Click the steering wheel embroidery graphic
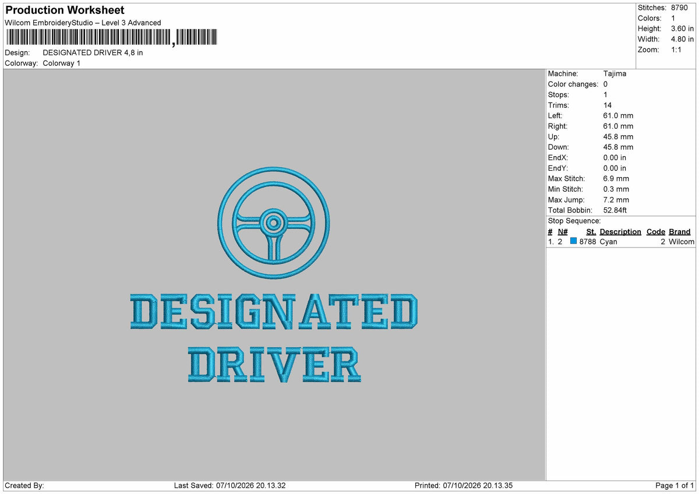The height and width of the screenshot is (494, 699). [x=274, y=223]
